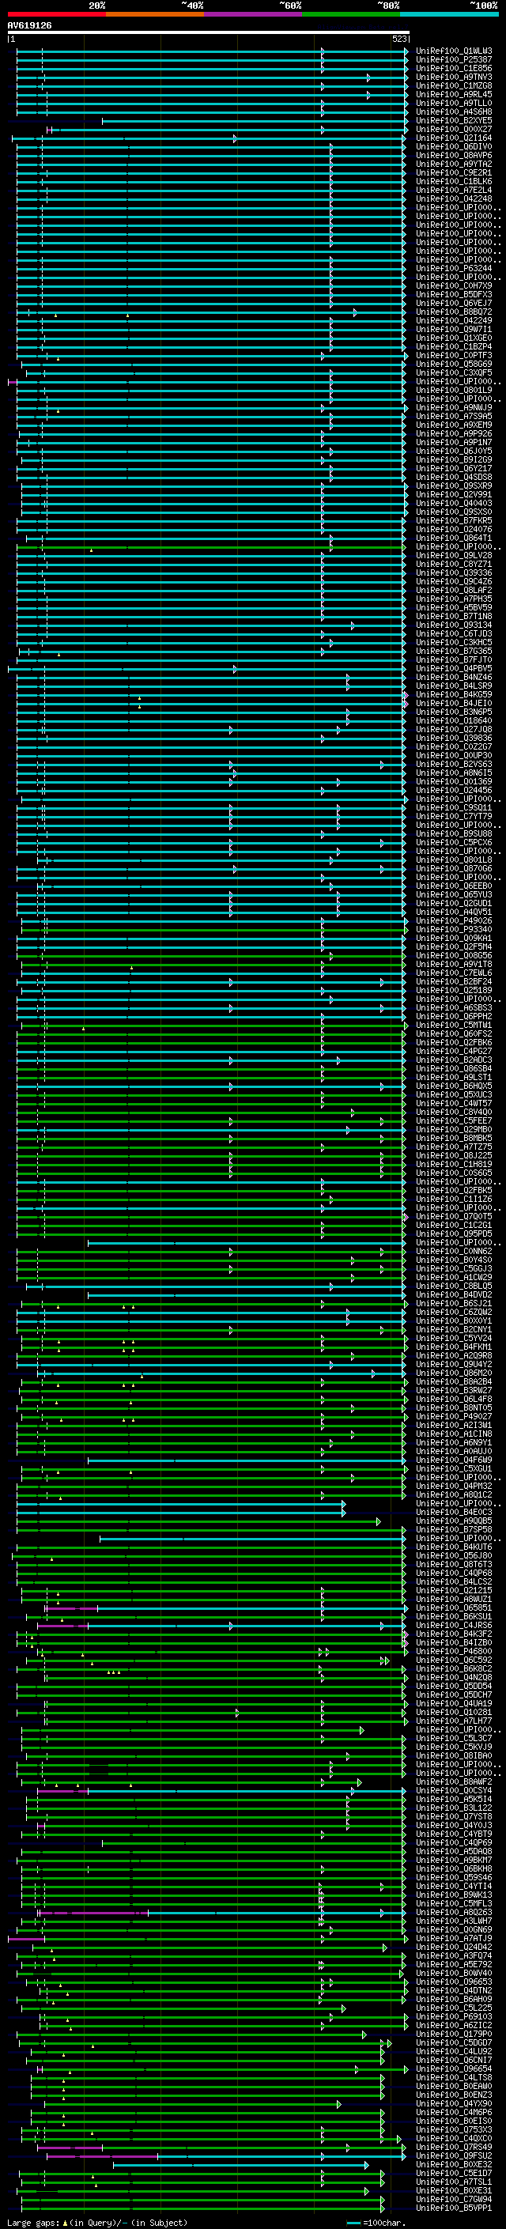Select the UniRef100_B8AWF2 label
The width and height of the screenshot is (506, 2229).
click(454, 1781)
